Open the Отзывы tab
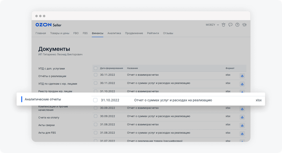Image resolution: width=282 pixels, height=153 pixels. point(168,33)
